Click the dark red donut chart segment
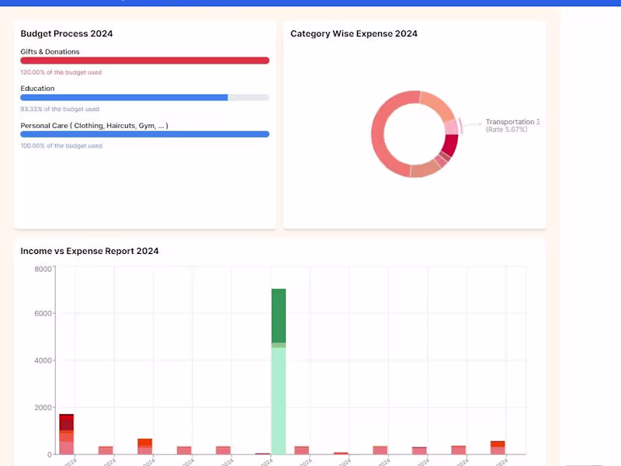Viewport: 621px width, 466px height. click(x=451, y=144)
